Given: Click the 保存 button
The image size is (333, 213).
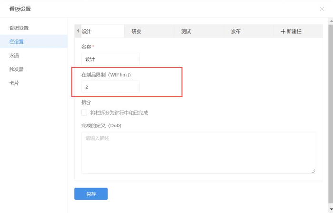Looking at the screenshot, I should pyautogui.click(x=91, y=194).
